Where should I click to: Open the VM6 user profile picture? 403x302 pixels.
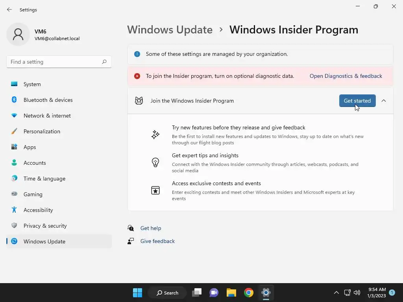coord(18,34)
